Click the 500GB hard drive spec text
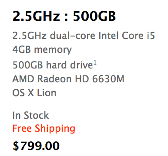Image resolution: width=168 pixels, height=156 pixels. (53, 65)
